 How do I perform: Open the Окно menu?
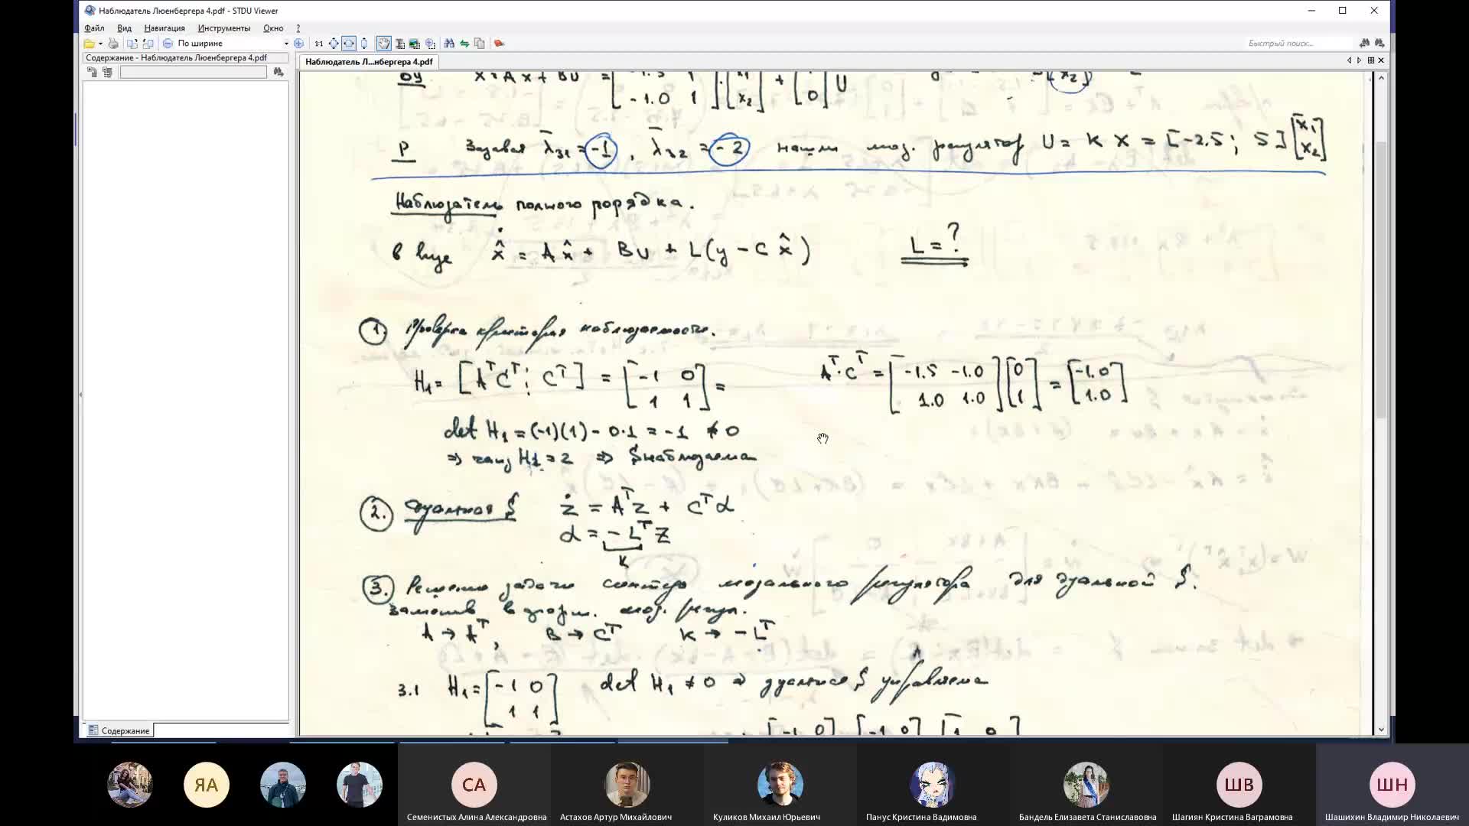[x=273, y=28]
